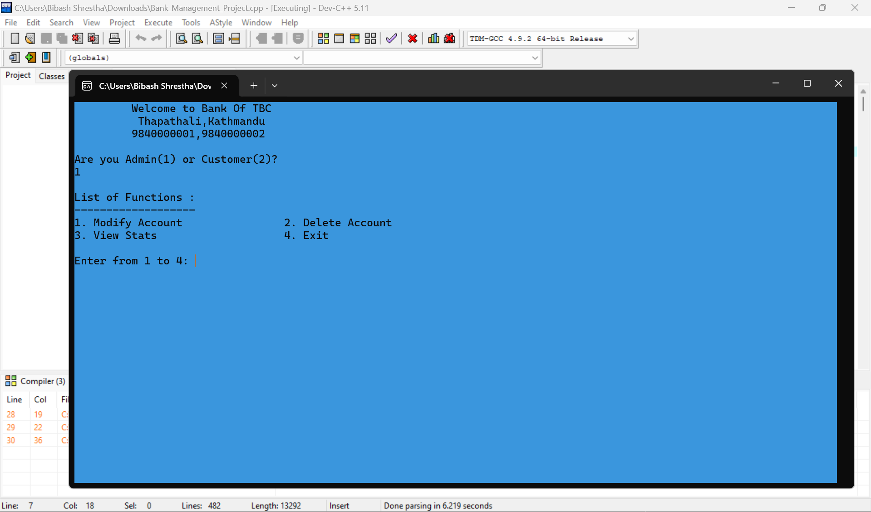The image size is (871, 512).
Task: Click the 'Enter from 1 to 4:' prompt line
Action: tap(132, 261)
